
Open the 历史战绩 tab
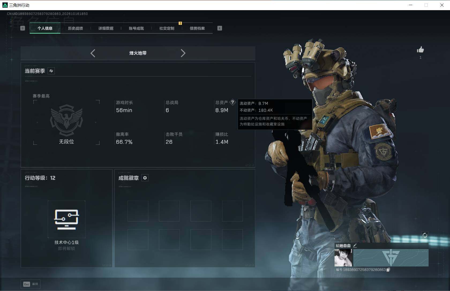pyautogui.click(x=75, y=28)
